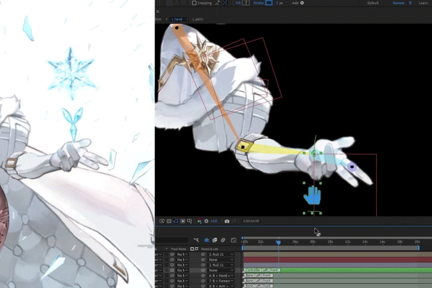
Task: Click the snap-to-edges icon right of Snapping
Action: tap(217, 3)
